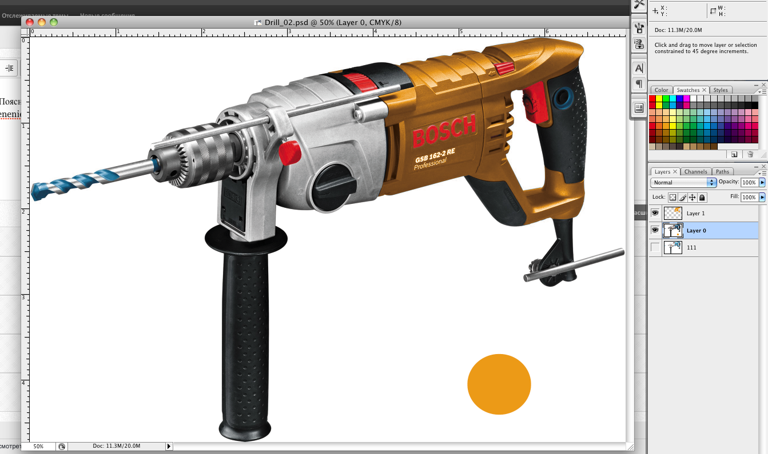
Task: Open the blend mode Normal dropdown
Action: click(683, 183)
